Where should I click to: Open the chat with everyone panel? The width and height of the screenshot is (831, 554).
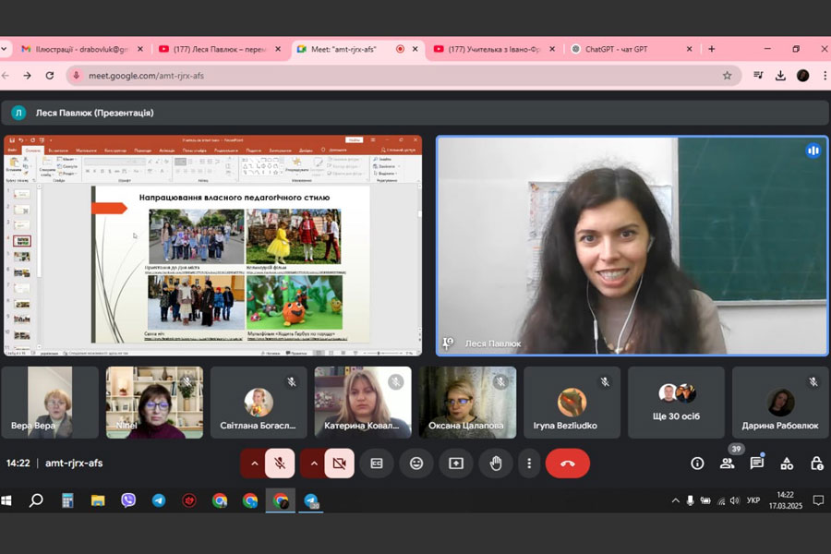point(757,464)
